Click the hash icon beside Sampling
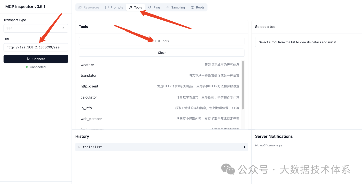This screenshot has height=184, width=362. coord(168,7)
